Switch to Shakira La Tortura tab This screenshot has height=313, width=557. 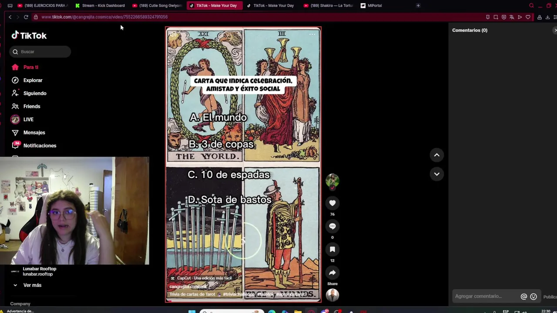pyautogui.click(x=328, y=6)
